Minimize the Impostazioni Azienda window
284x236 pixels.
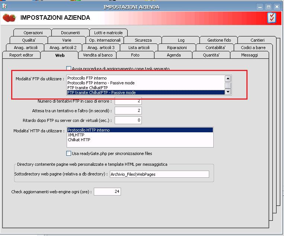point(260,7)
